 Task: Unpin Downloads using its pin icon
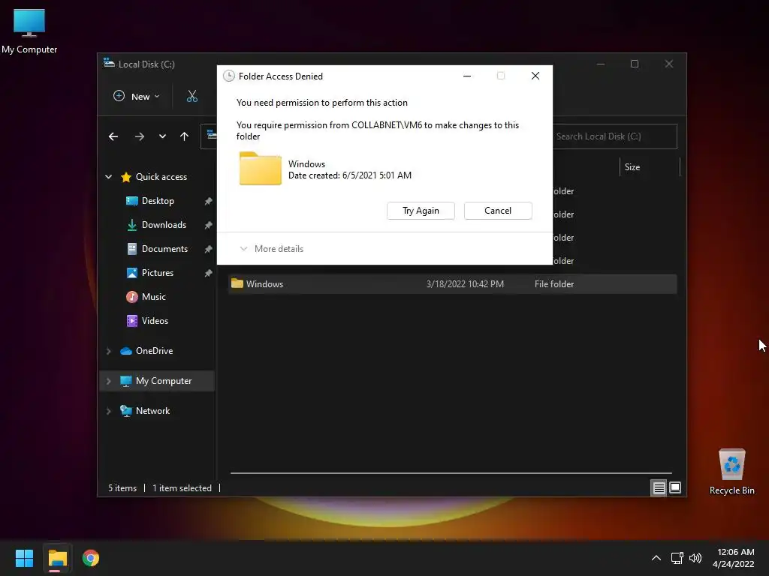208,225
